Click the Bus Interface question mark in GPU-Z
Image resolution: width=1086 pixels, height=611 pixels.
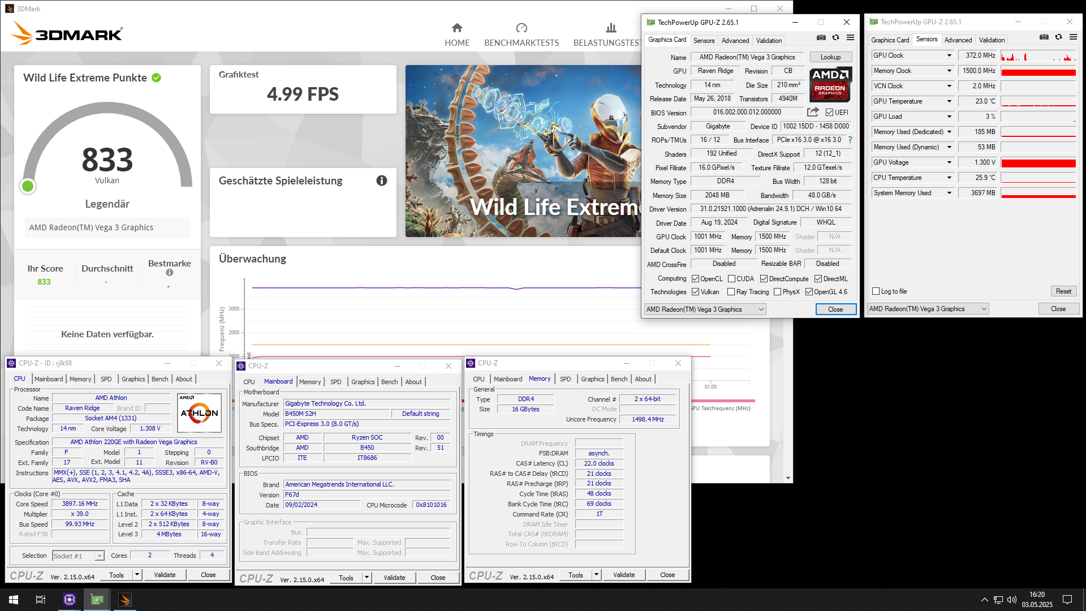point(850,140)
